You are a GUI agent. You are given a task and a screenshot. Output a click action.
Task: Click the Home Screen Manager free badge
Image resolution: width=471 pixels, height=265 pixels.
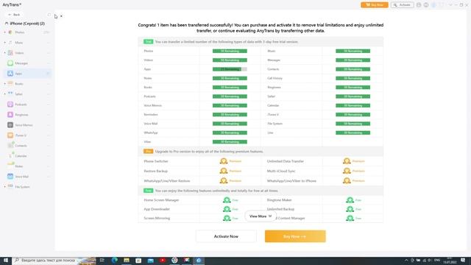click(227, 199)
